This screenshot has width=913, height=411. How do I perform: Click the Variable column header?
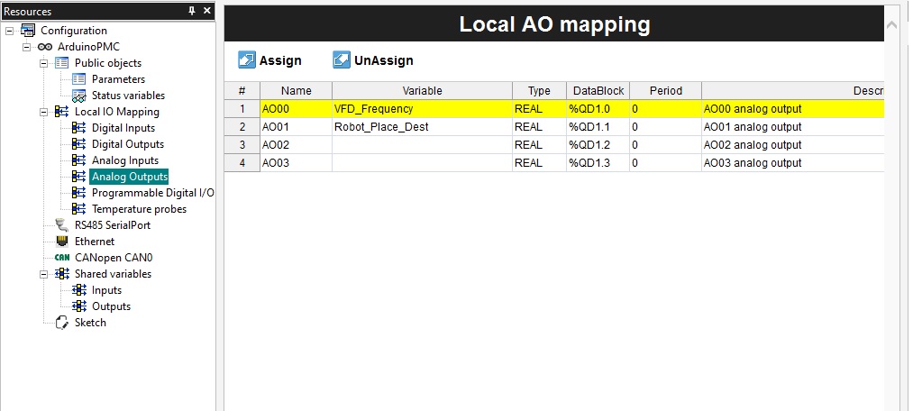click(422, 91)
